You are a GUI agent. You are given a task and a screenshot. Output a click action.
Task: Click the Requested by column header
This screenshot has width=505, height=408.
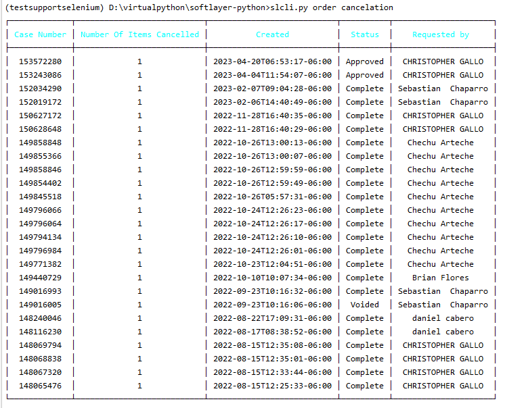coord(441,34)
